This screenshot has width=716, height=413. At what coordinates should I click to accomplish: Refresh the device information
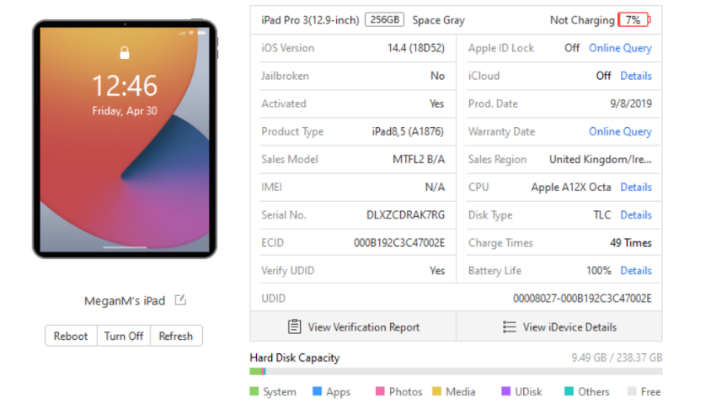pyautogui.click(x=175, y=336)
